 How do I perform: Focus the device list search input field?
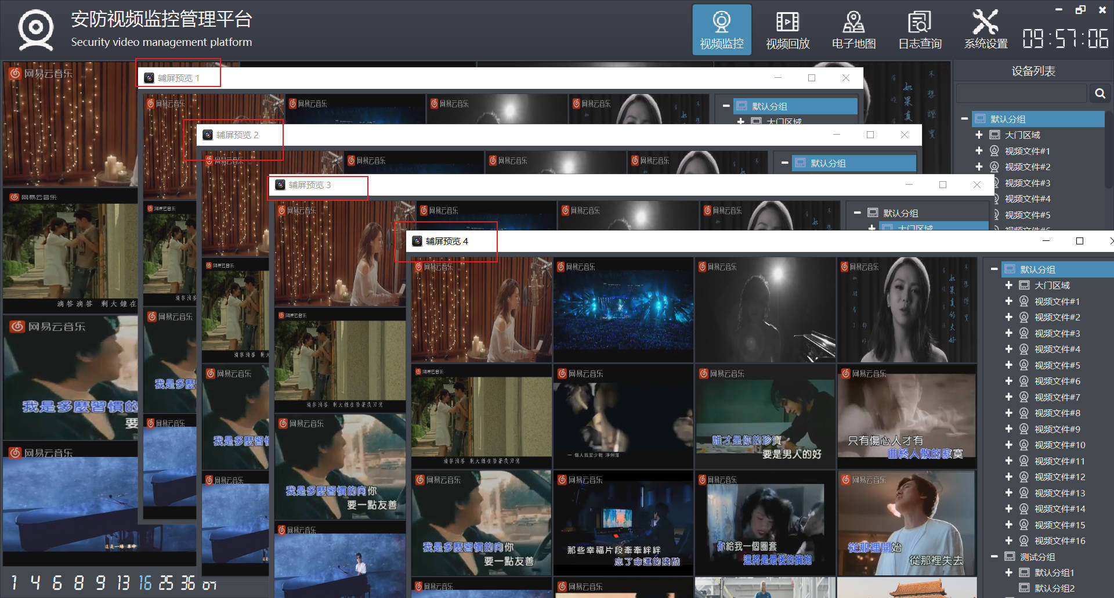click(x=1021, y=93)
